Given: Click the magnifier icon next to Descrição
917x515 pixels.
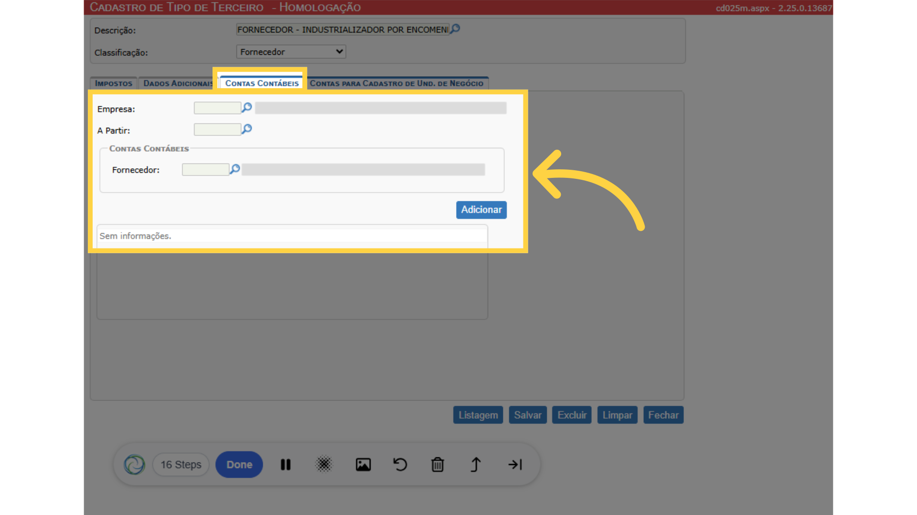Looking at the screenshot, I should (x=455, y=29).
